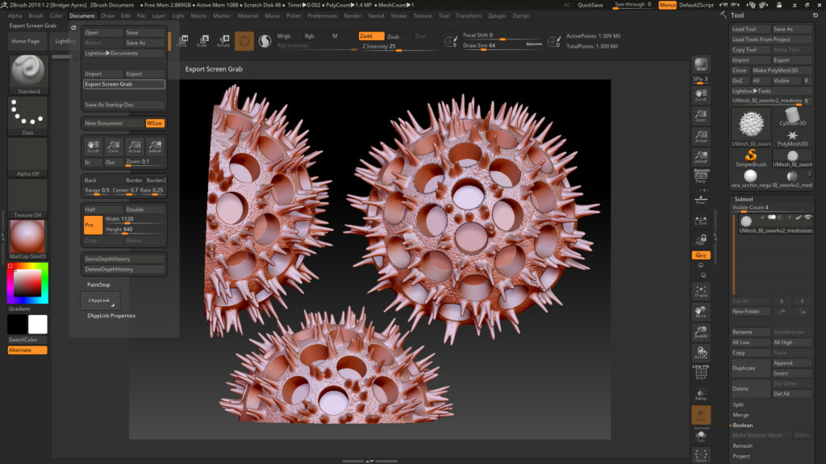Viewport: 826px width, 464px height.
Task: Switch to the Home Page tab
Action: 26,41
